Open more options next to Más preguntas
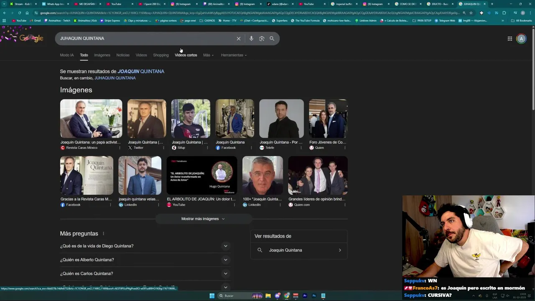 click(x=104, y=234)
